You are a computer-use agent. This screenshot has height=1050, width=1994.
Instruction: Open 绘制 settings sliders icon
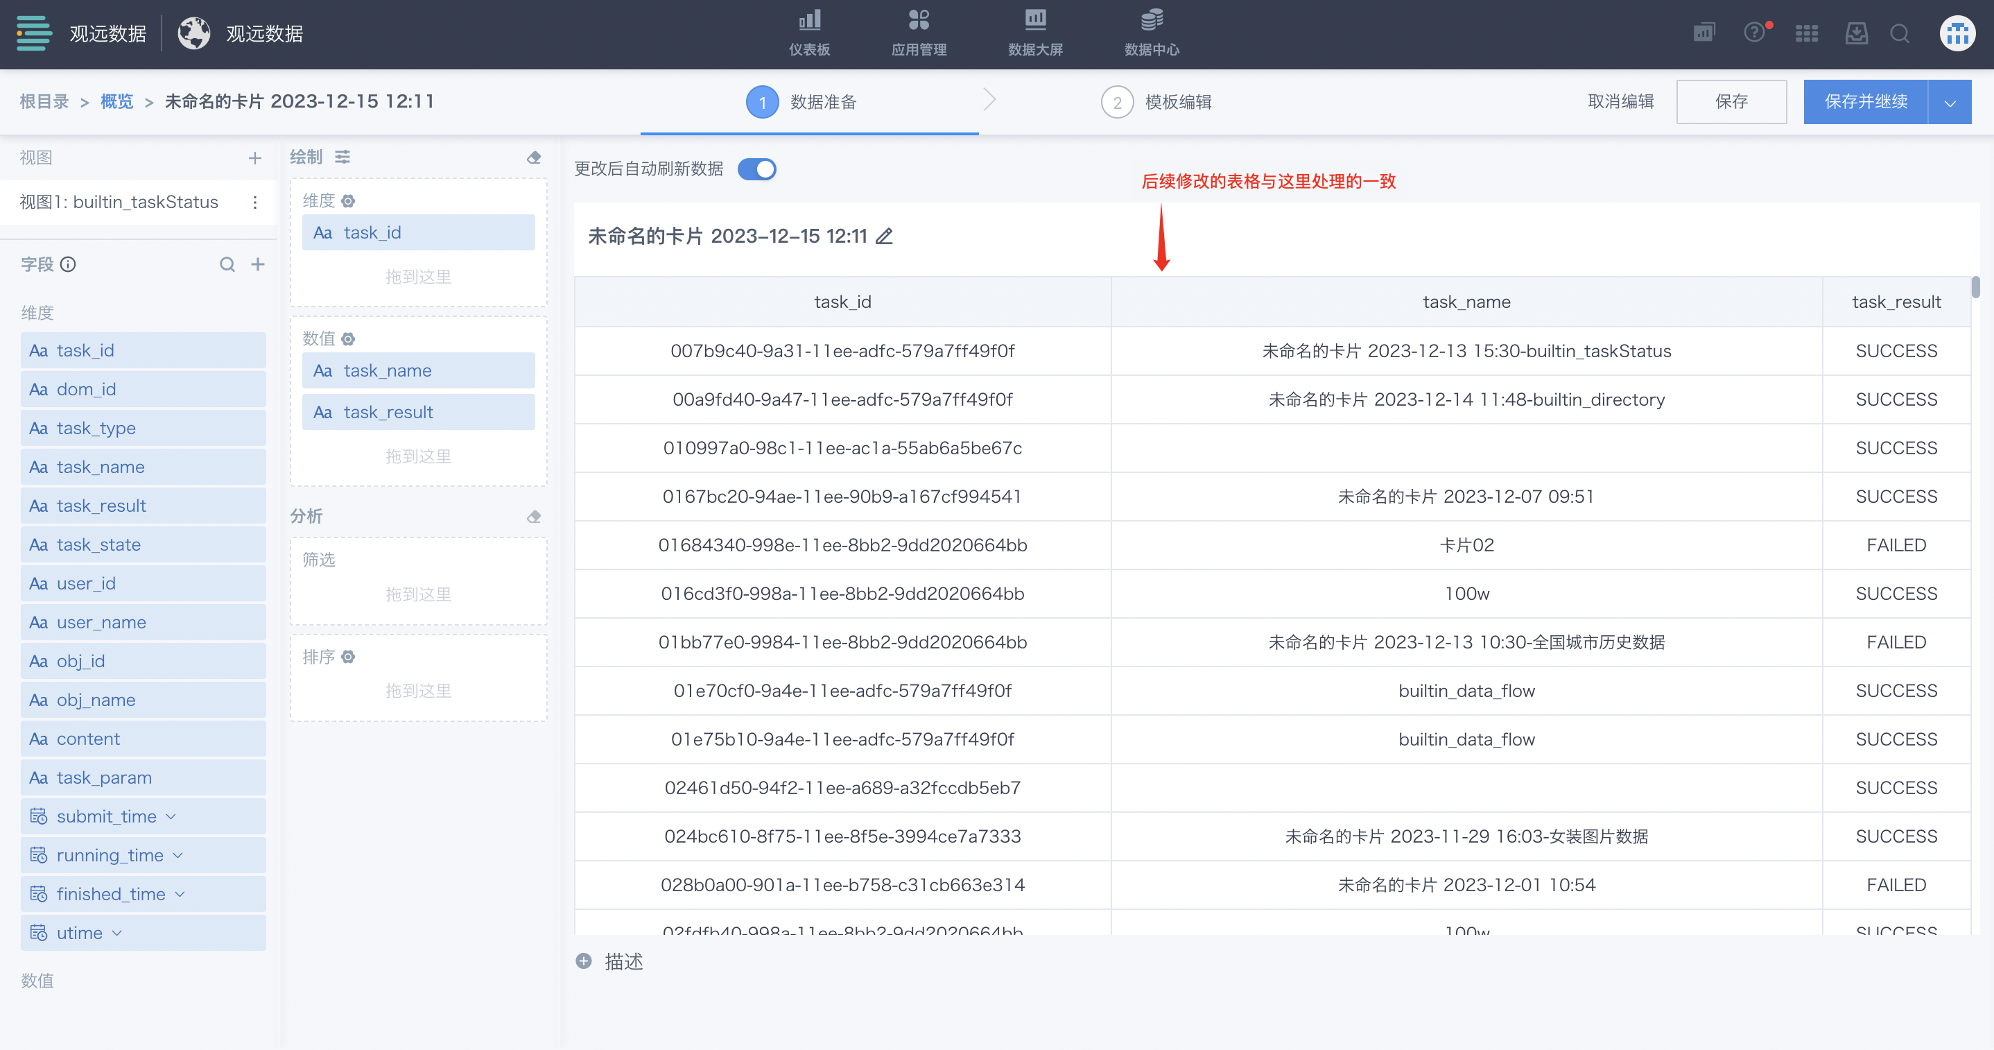(x=342, y=157)
